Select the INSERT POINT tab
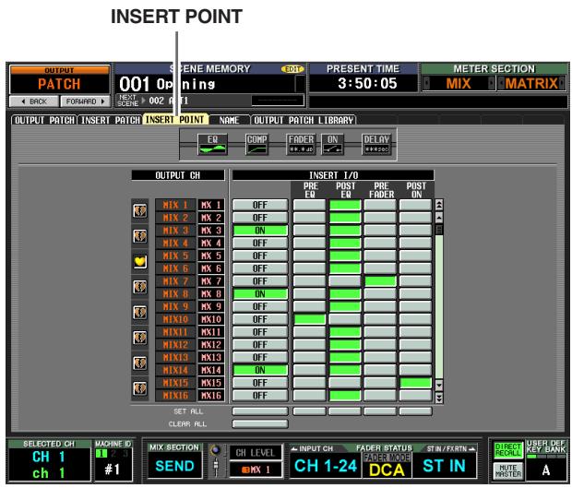This screenshot has height=488, width=572. [175, 119]
